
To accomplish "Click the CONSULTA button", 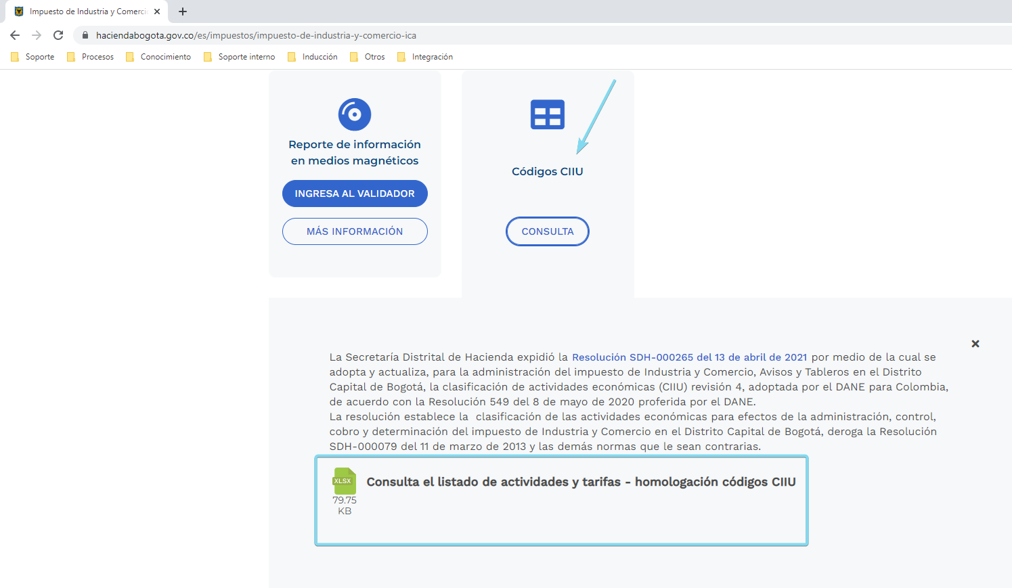I will tap(548, 231).
